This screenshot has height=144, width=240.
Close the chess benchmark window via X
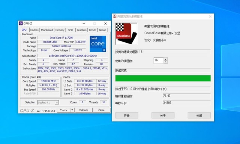click(x=210, y=16)
